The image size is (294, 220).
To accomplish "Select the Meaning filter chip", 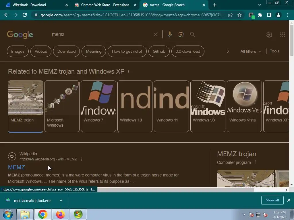I will [94, 51].
